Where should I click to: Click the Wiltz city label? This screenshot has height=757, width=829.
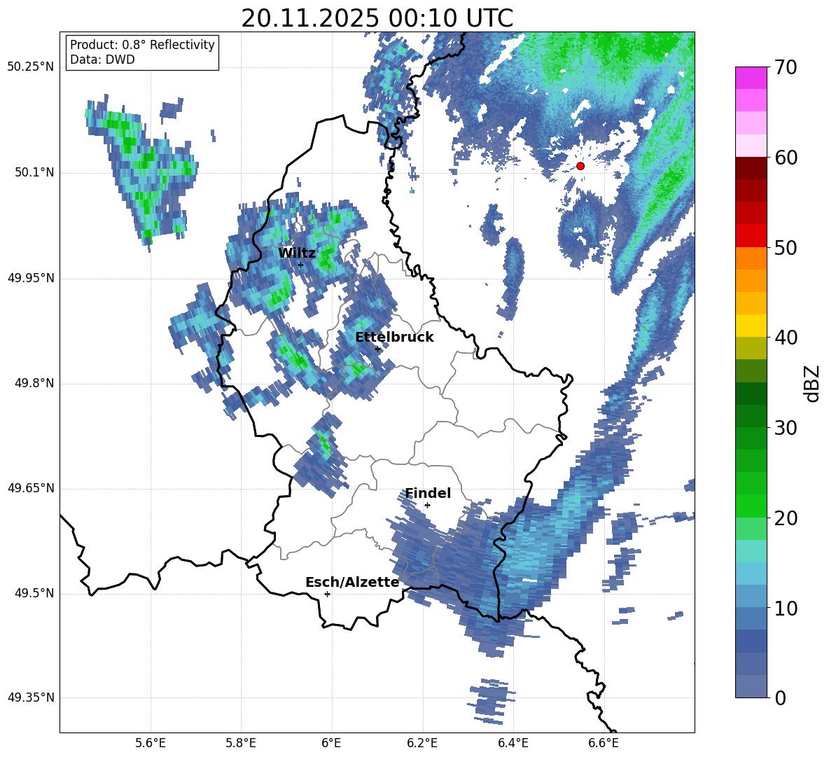[297, 253]
